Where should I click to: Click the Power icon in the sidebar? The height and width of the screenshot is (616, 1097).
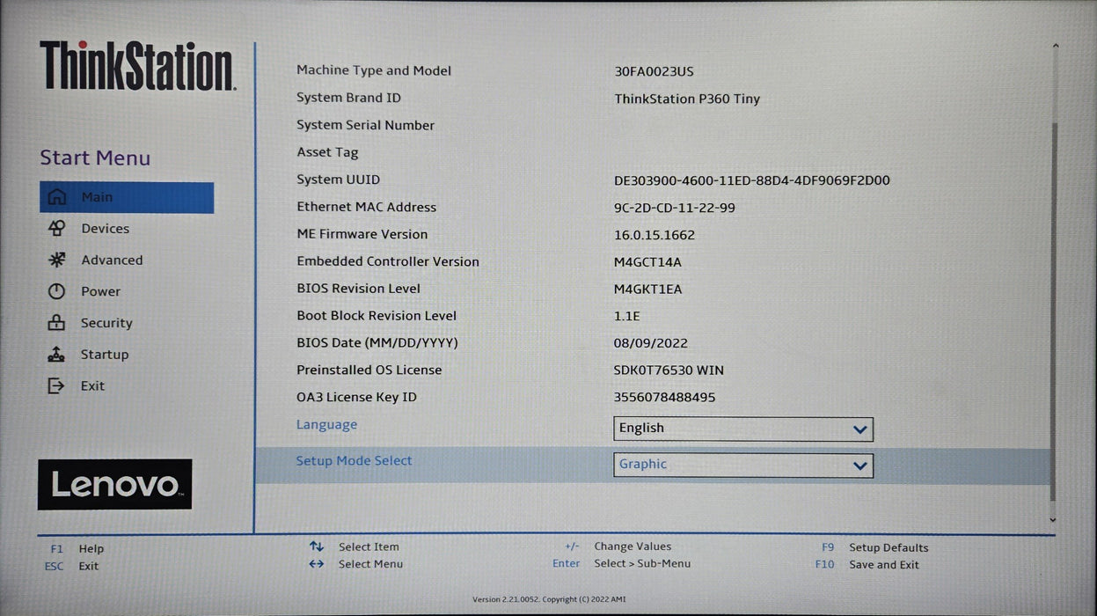[x=56, y=291]
